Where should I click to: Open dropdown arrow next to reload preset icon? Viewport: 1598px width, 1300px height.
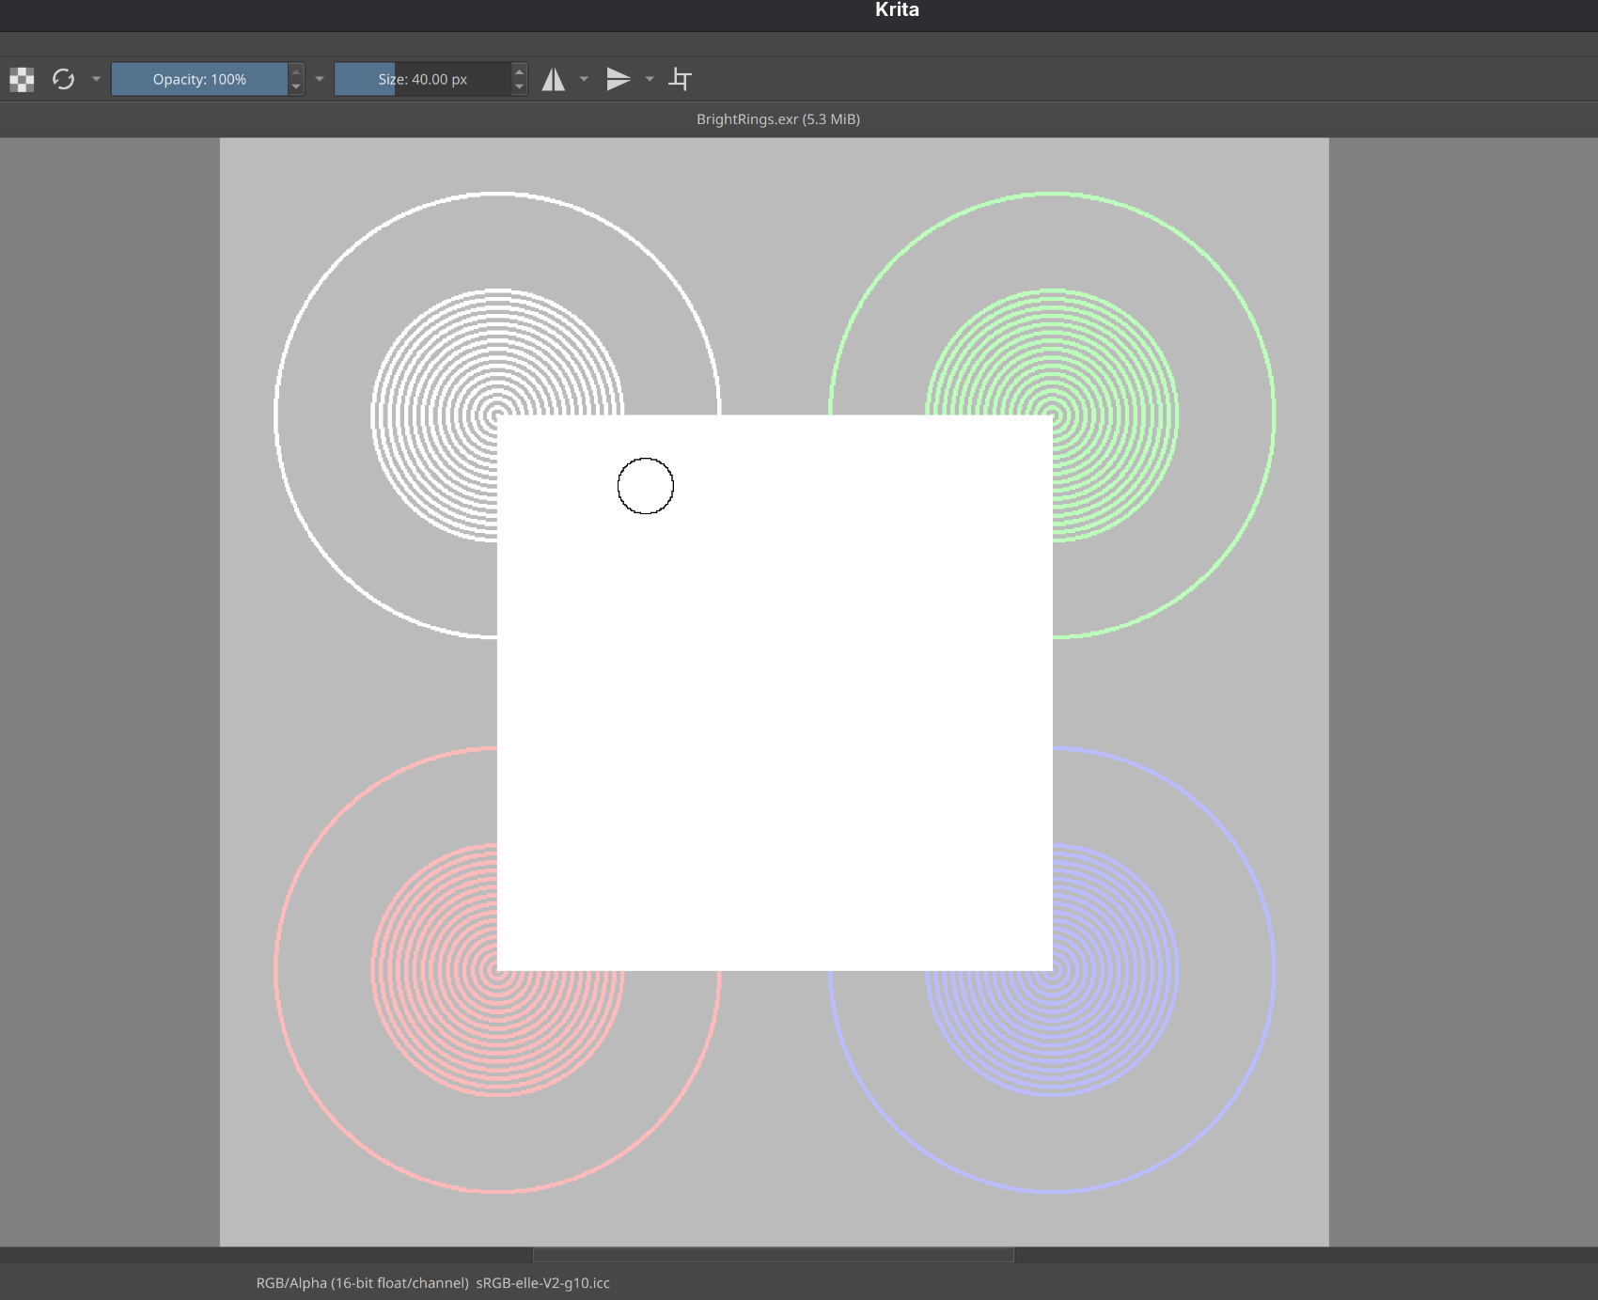pyautogui.click(x=96, y=80)
